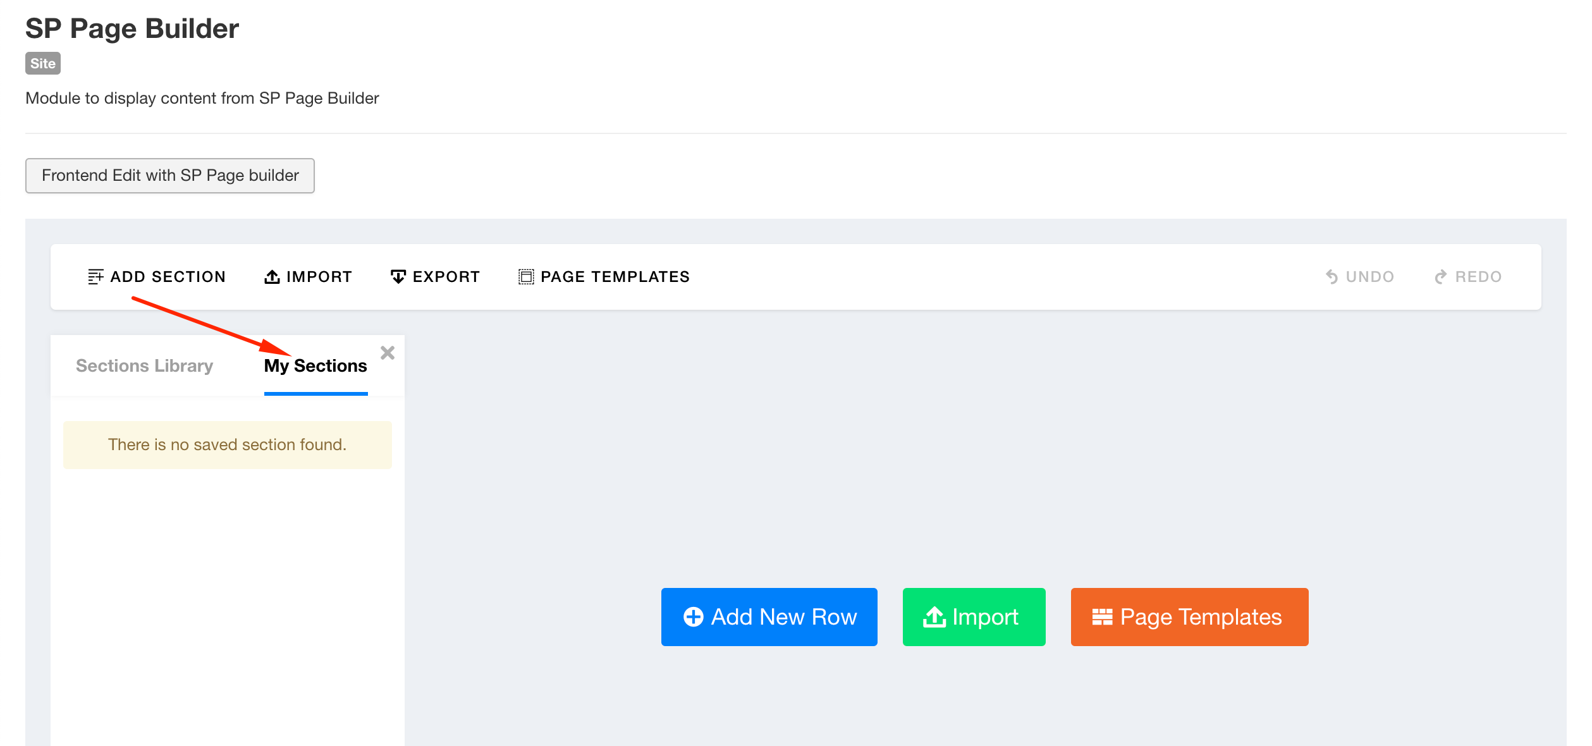
Task: Click the Export download icon
Action: point(398,276)
